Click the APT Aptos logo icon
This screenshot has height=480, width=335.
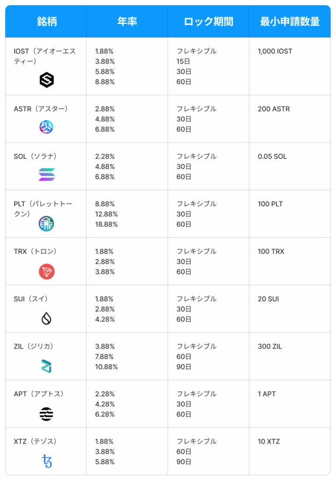coord(46,414)
